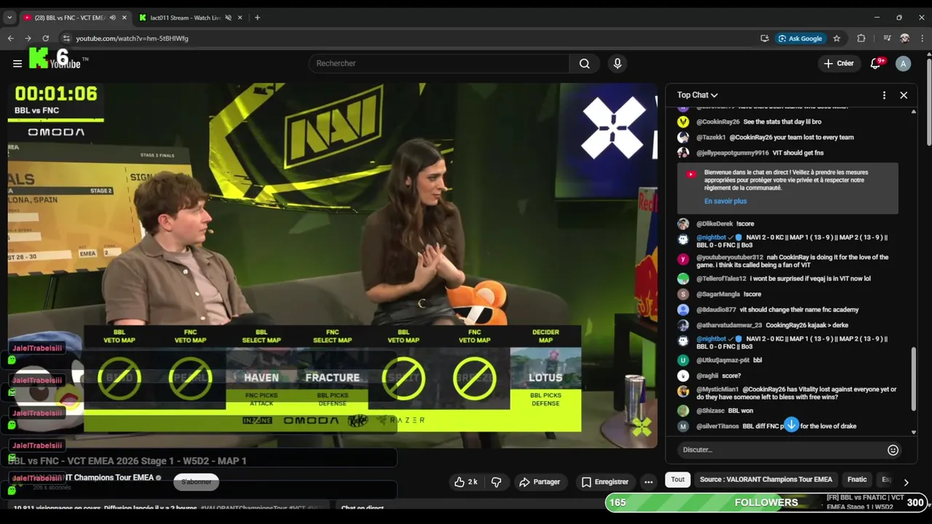Viewport: 932px width, 524px height.
Task: Close the live chat panel
Action: click(x=904, y=95)
